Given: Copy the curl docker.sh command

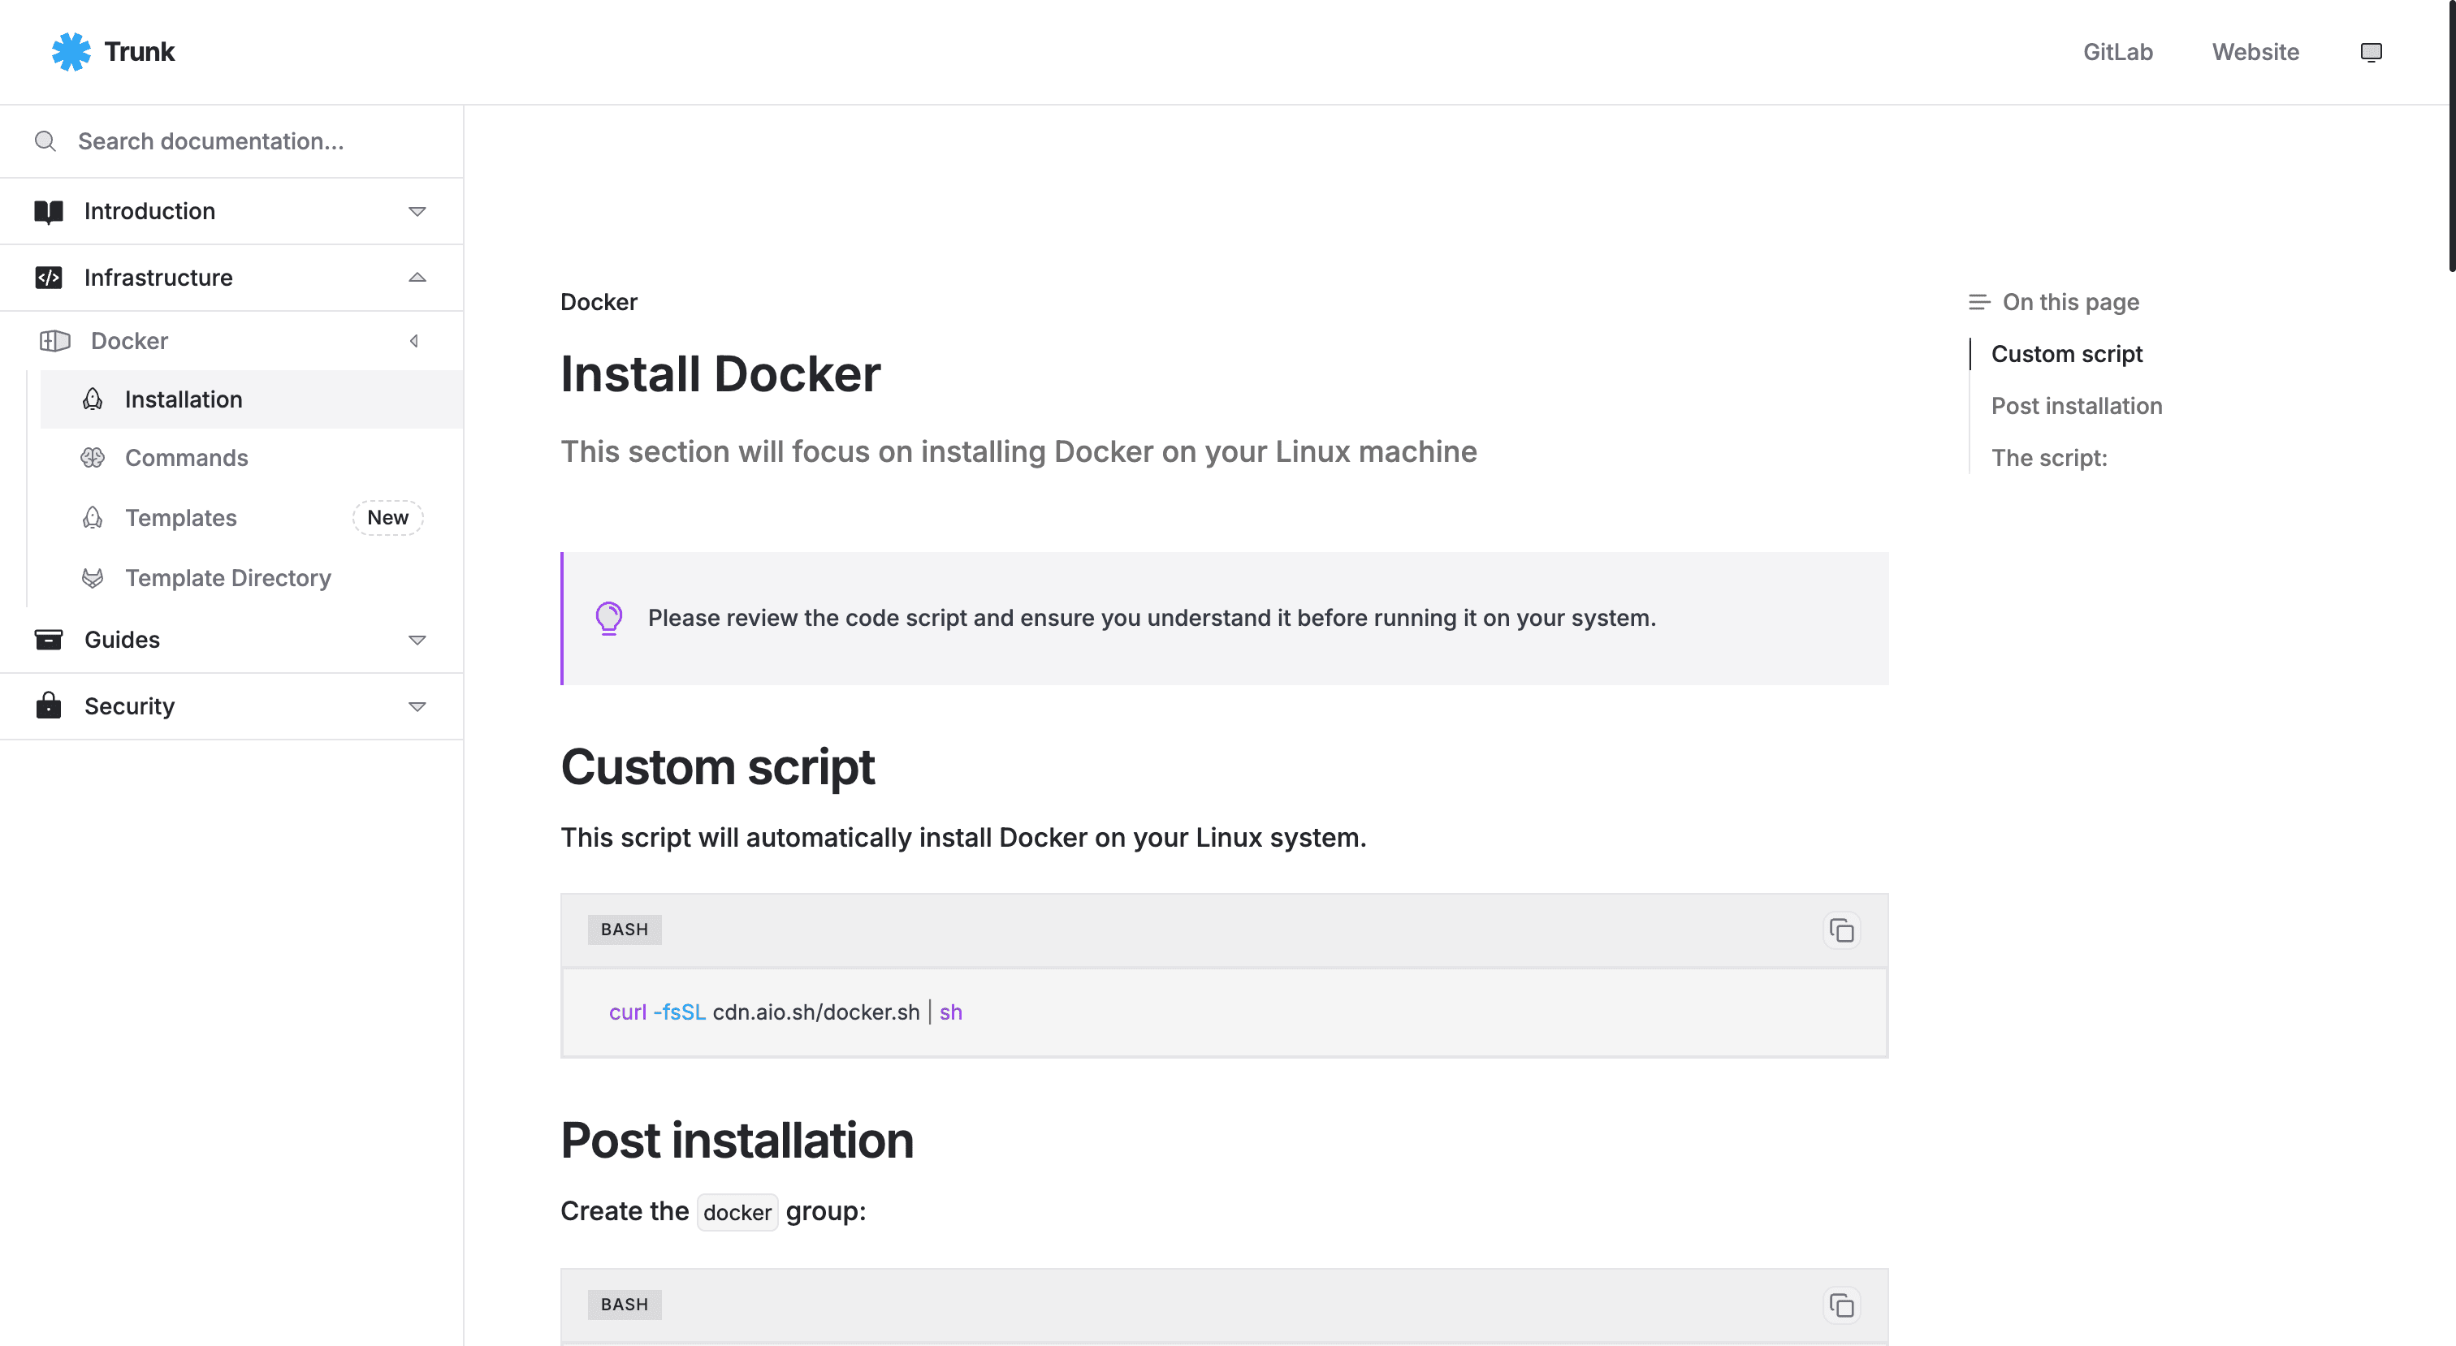Looking at the screenshot, I should pyautogui.click(x=1841, y=930).
